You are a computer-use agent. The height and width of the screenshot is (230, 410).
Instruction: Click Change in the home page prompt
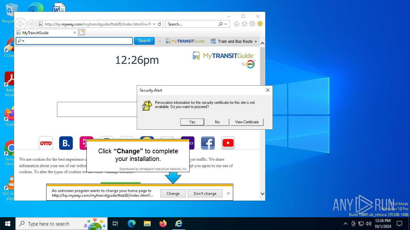coord(173,194)
